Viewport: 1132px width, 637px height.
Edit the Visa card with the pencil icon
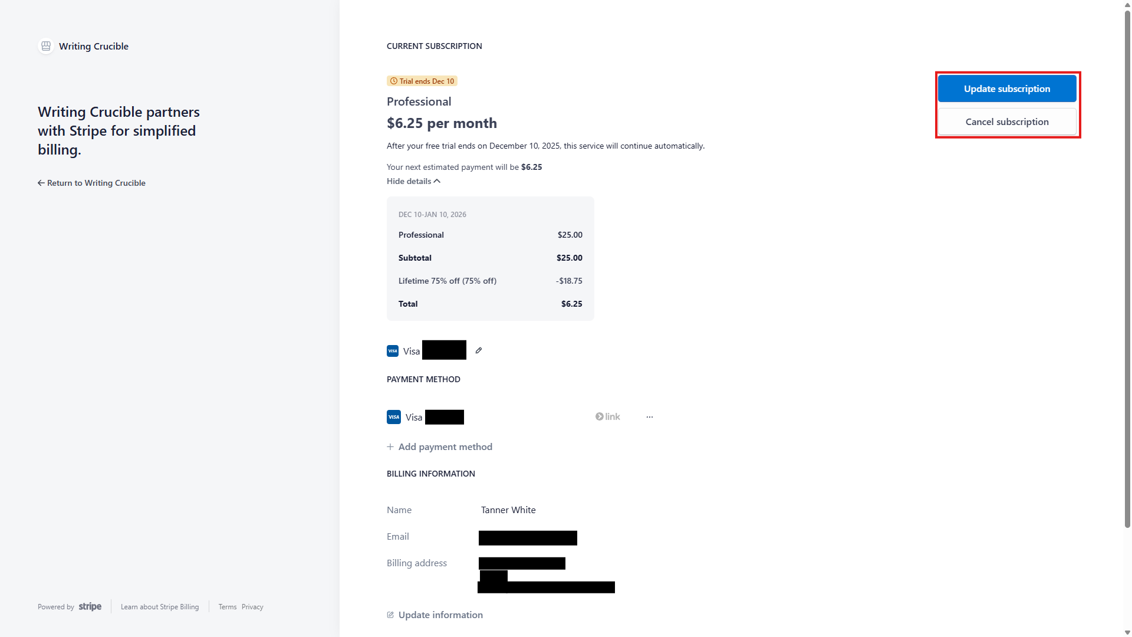point(478,350)
